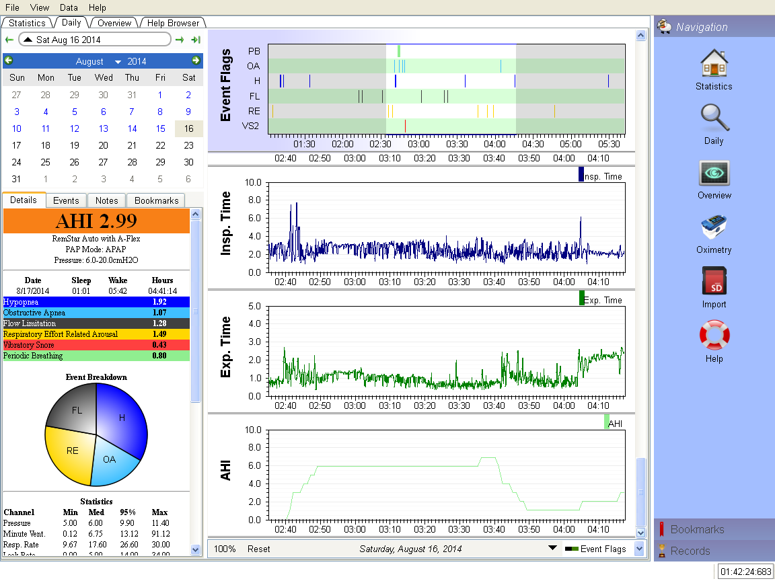Click the 100% zoom button

tap(225, 549)
